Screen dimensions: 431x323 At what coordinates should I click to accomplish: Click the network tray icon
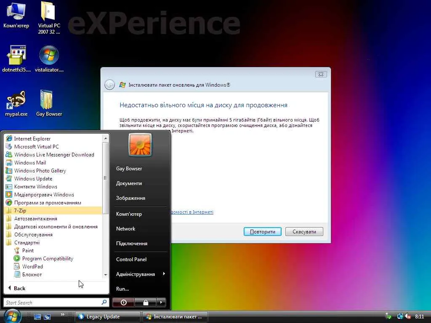(x=400, y=316)
